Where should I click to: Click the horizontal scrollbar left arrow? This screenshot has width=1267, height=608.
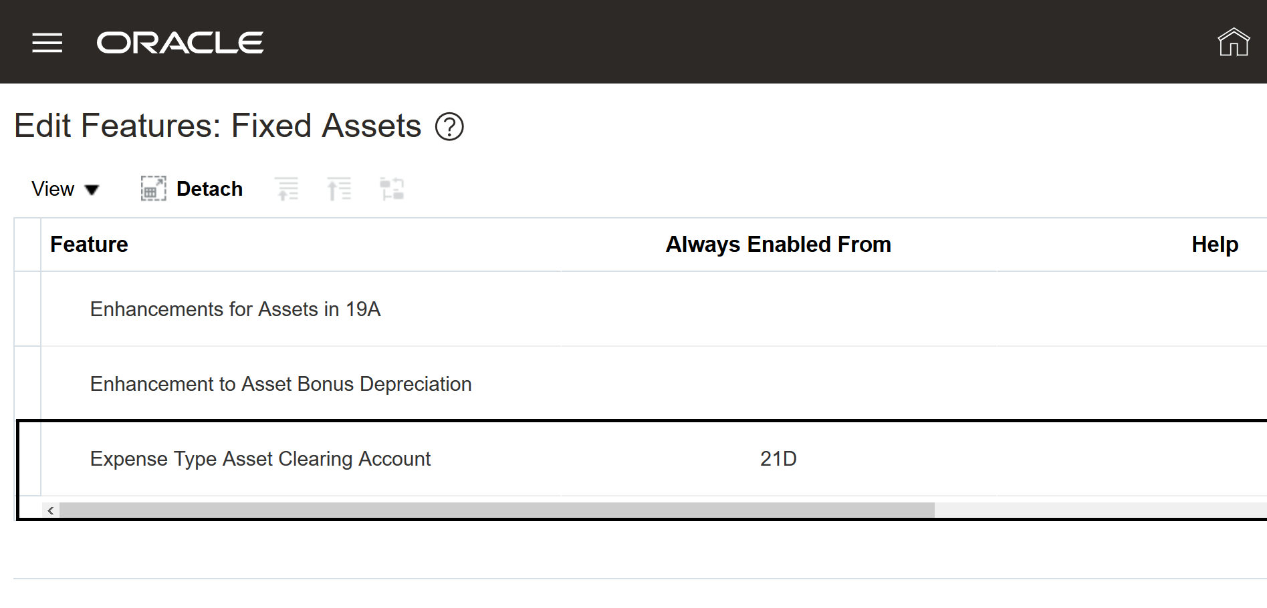click(x=51, y=510)
